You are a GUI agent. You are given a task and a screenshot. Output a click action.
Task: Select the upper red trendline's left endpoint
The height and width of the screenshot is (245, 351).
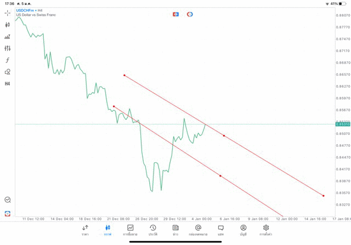coord(124,75)
